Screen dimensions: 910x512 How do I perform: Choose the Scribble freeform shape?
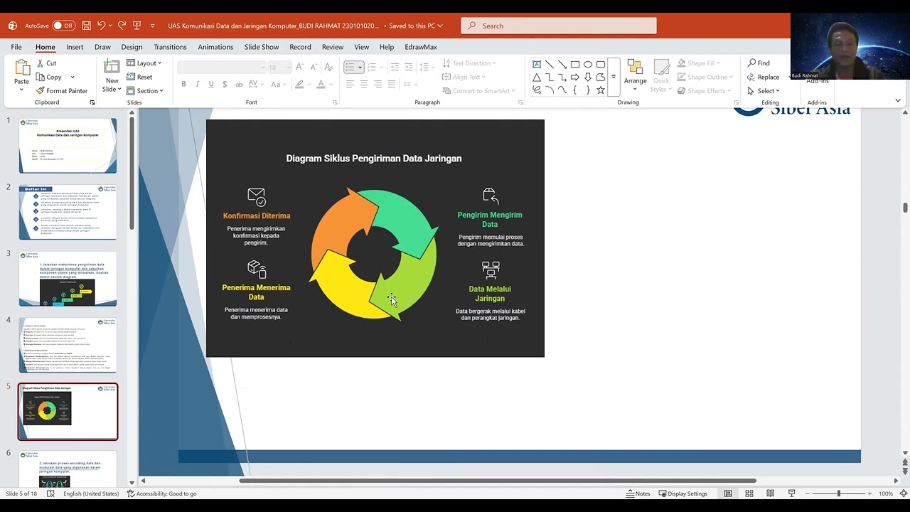(537, 90)
